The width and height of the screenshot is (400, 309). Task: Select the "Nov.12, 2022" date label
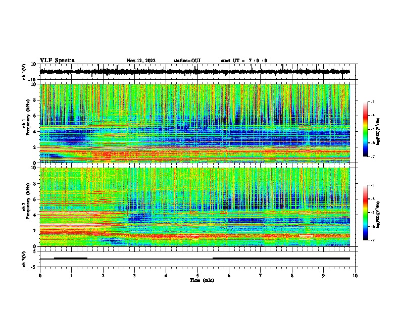[x=141, y=61]
